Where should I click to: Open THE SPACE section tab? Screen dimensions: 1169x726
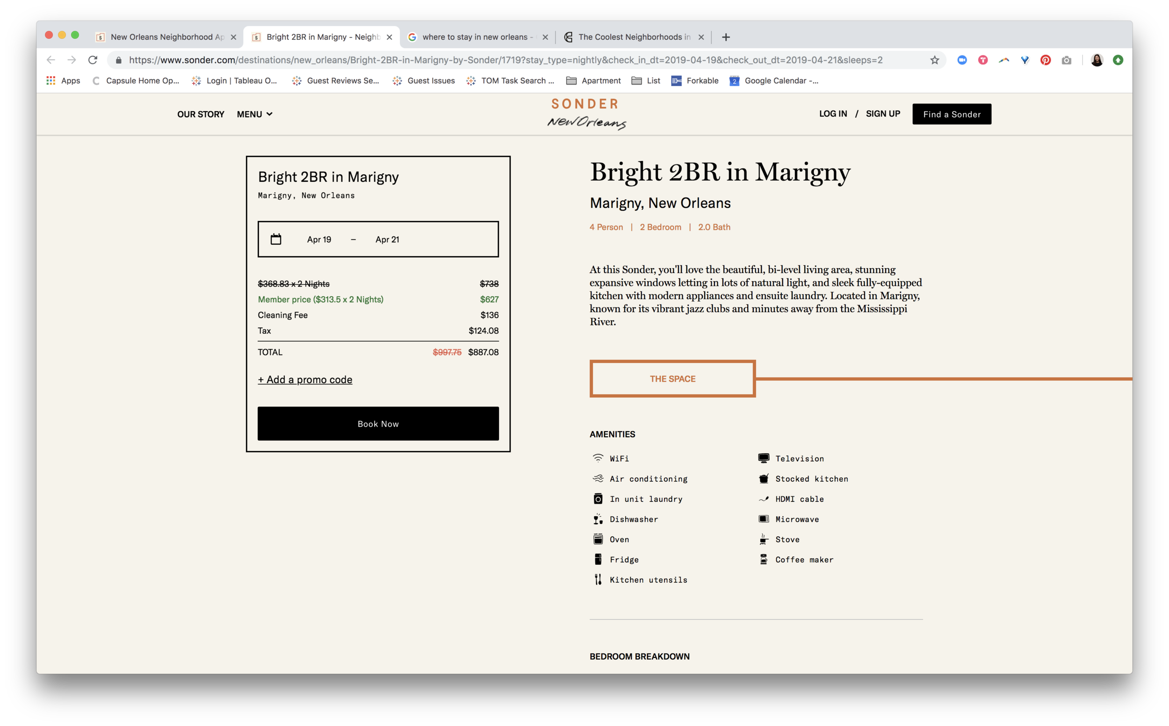click(x=672, y=378)
